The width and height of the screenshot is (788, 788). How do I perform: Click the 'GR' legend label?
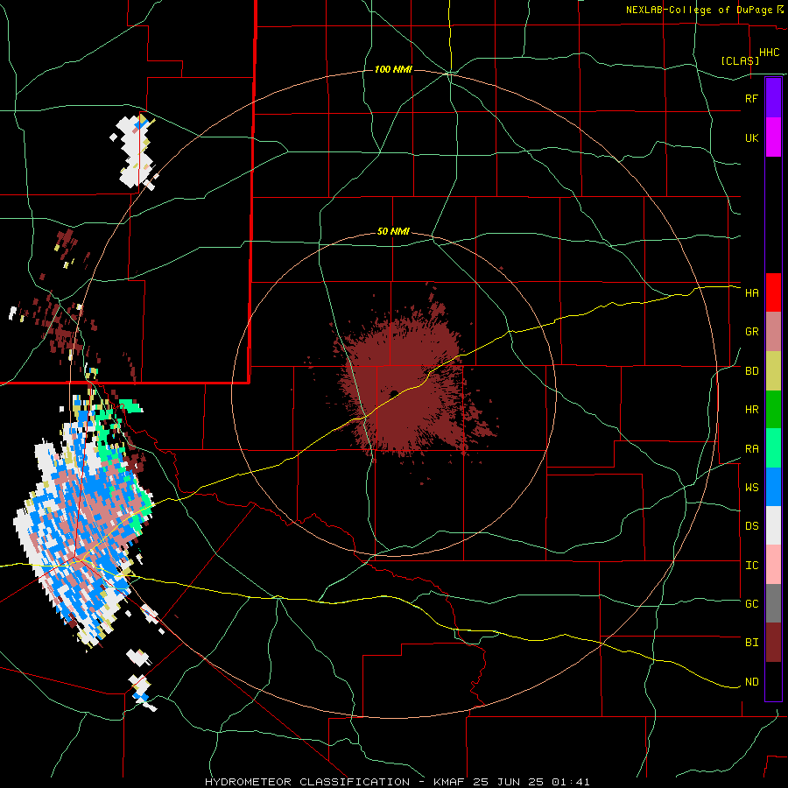751,332
